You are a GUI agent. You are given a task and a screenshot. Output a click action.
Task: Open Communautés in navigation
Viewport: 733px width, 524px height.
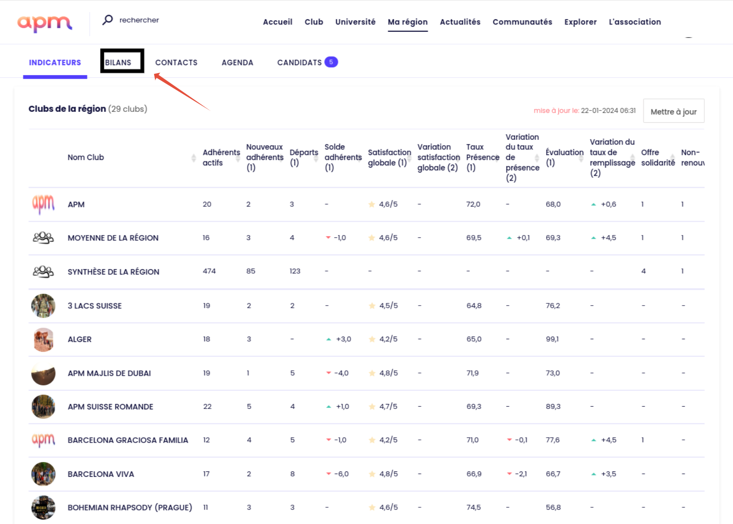pos(522,22)
